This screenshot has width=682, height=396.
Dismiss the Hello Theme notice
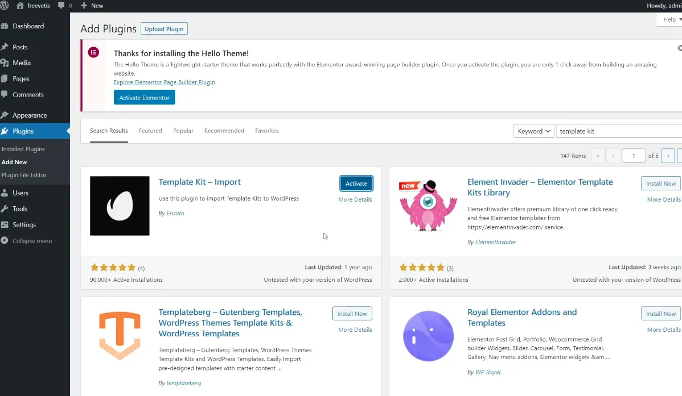coord(679,49)
